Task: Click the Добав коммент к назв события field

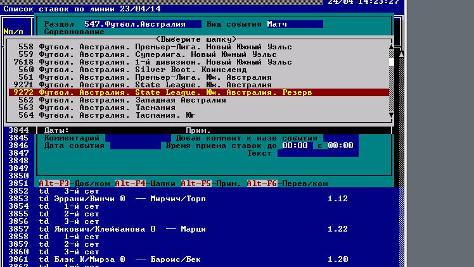Action: pos(340,138)
